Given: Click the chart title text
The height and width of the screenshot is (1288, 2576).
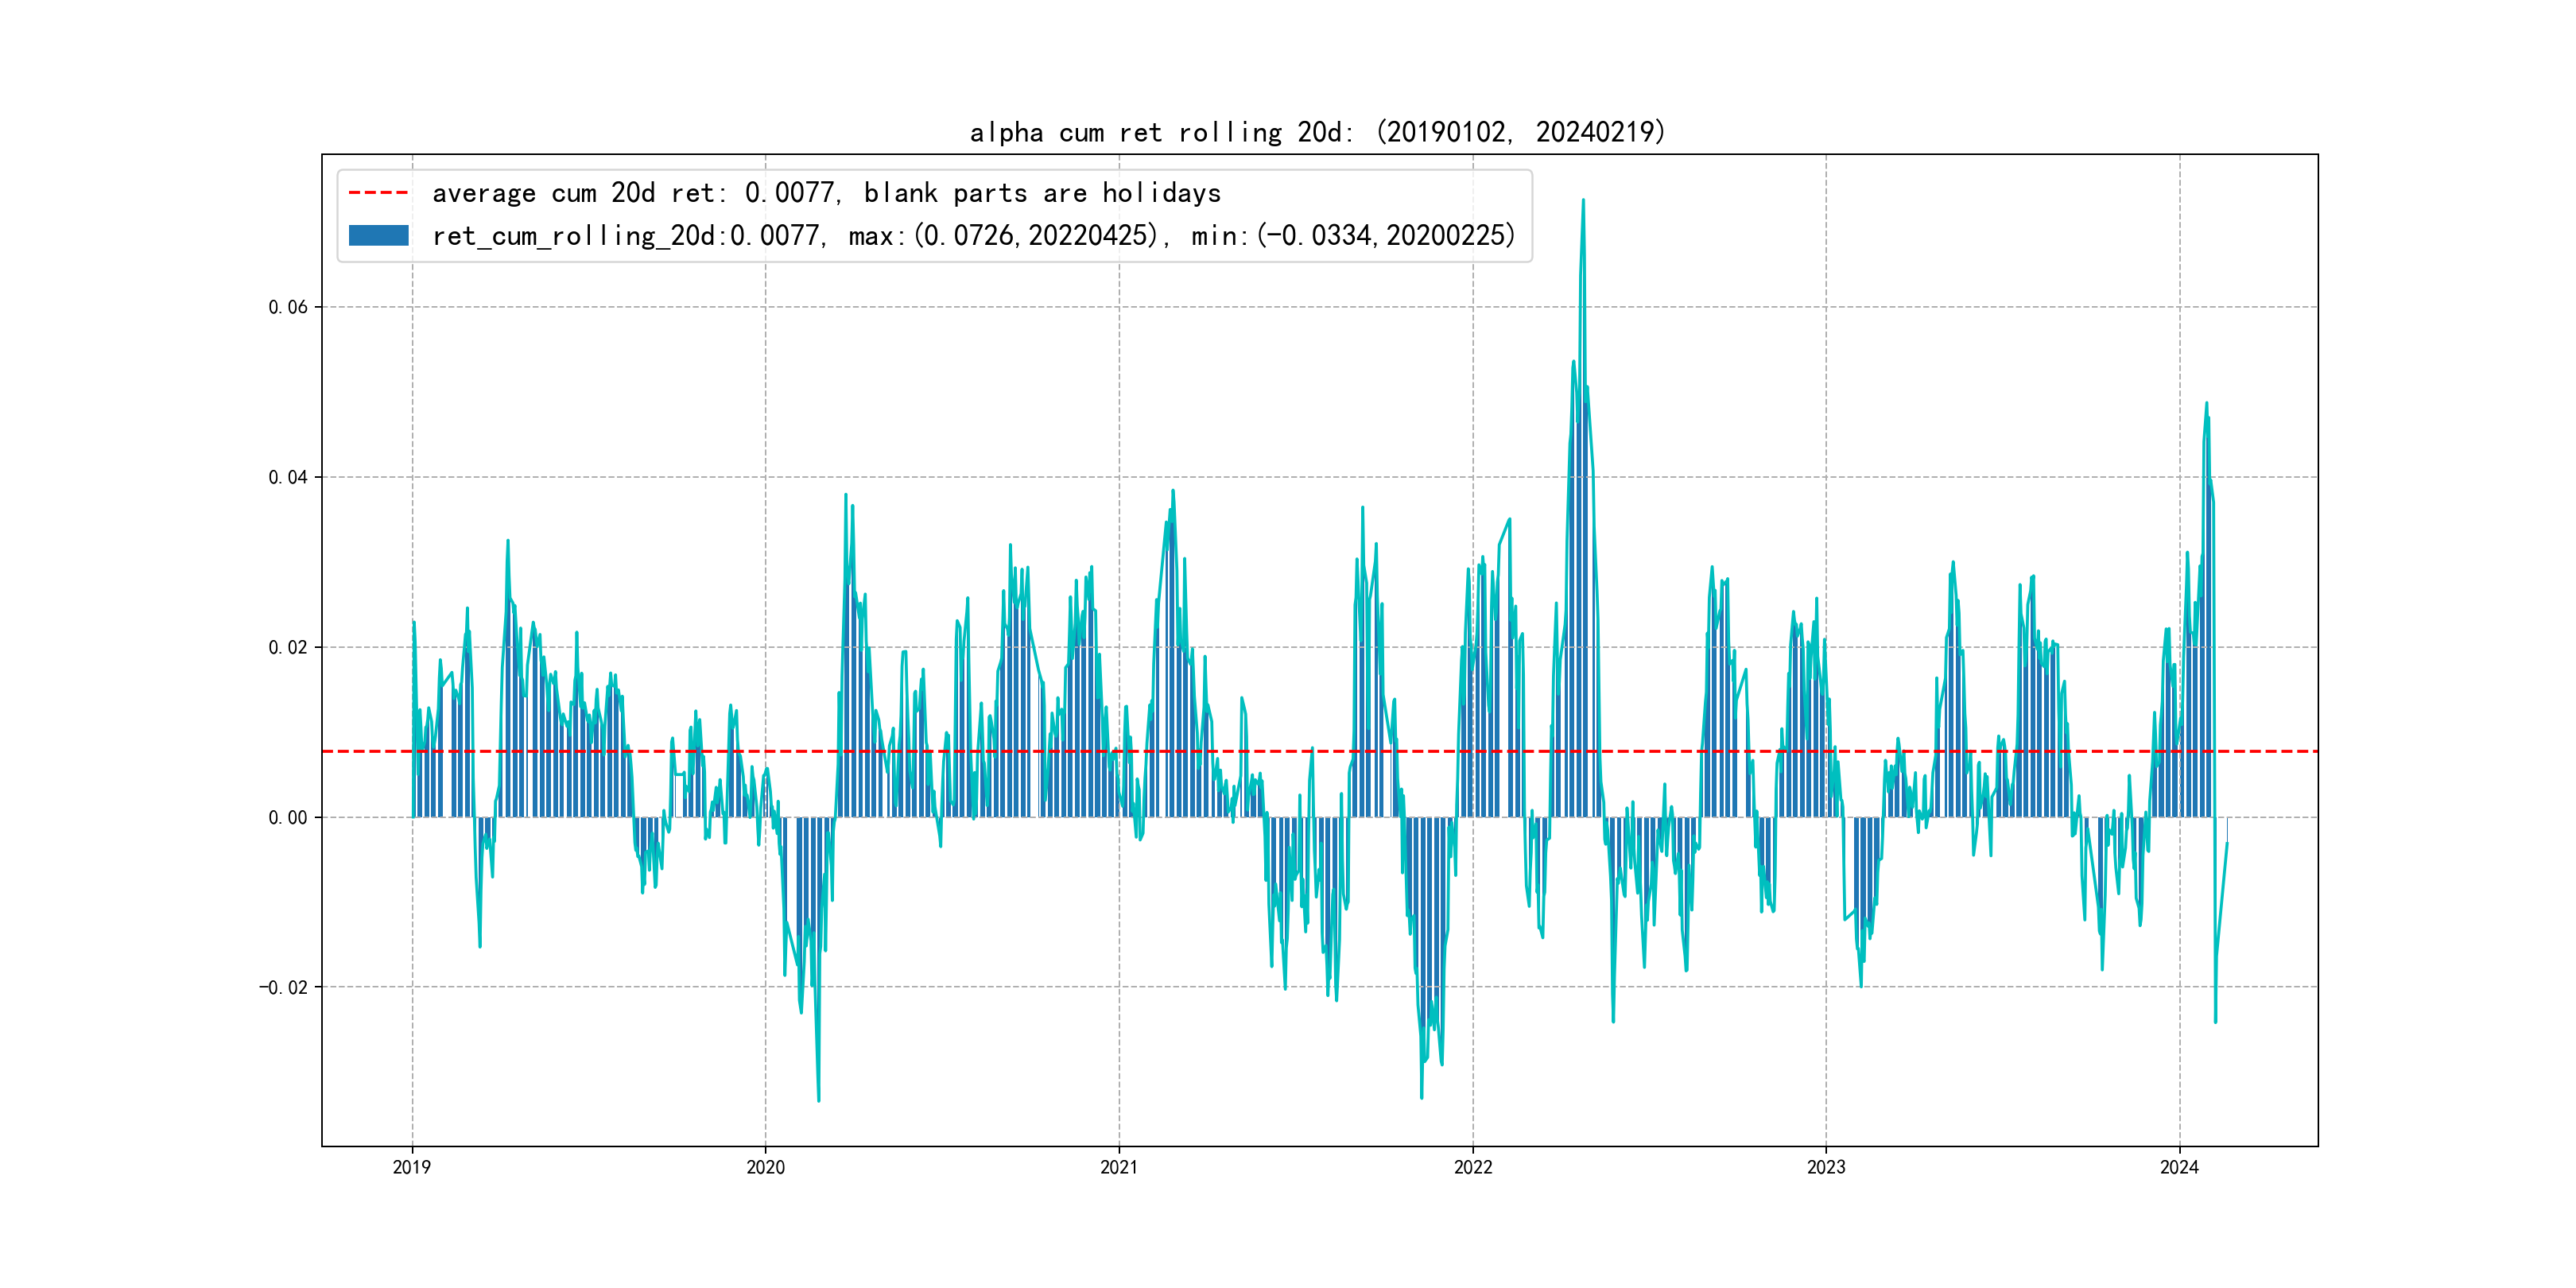Looking at the screenshot, I should click(1317, 132).
